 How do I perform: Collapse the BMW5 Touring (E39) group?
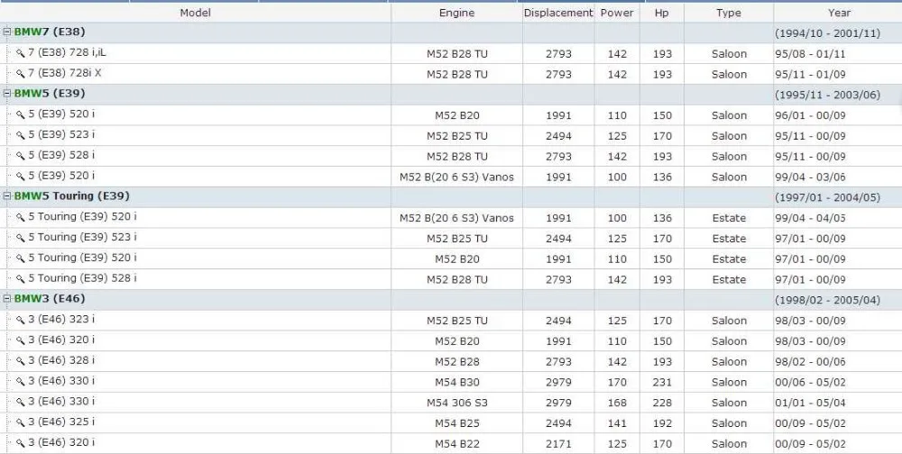point(7,196)
